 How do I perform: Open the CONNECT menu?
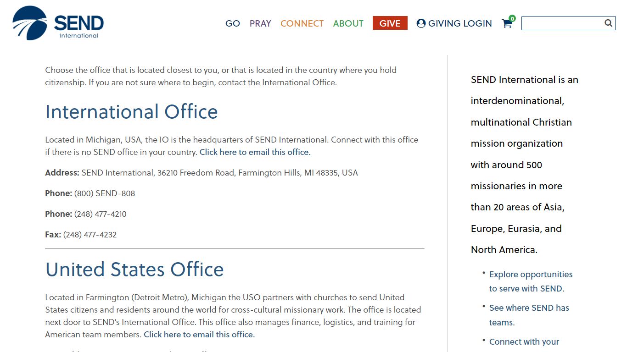(302, 23)
